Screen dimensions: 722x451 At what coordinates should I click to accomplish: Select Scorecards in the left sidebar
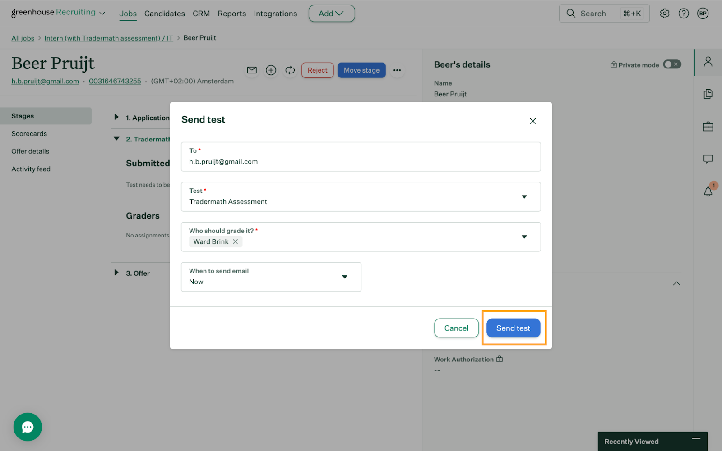coord(29,134)
